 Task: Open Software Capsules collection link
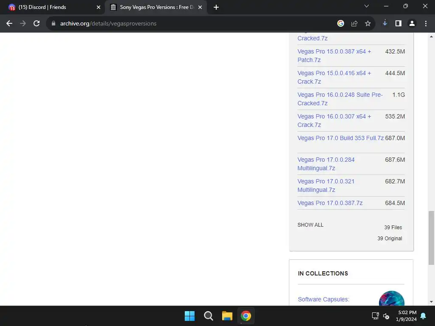click(323, 299)
